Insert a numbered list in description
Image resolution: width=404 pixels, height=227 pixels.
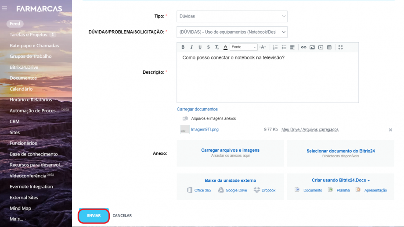point(275,47)
